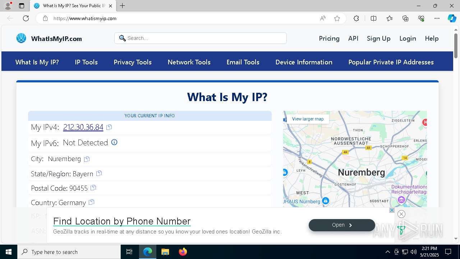Open Windows Start menu
Image resolution: width=460 pixels, height=259 pixels.
coord(9,252)
